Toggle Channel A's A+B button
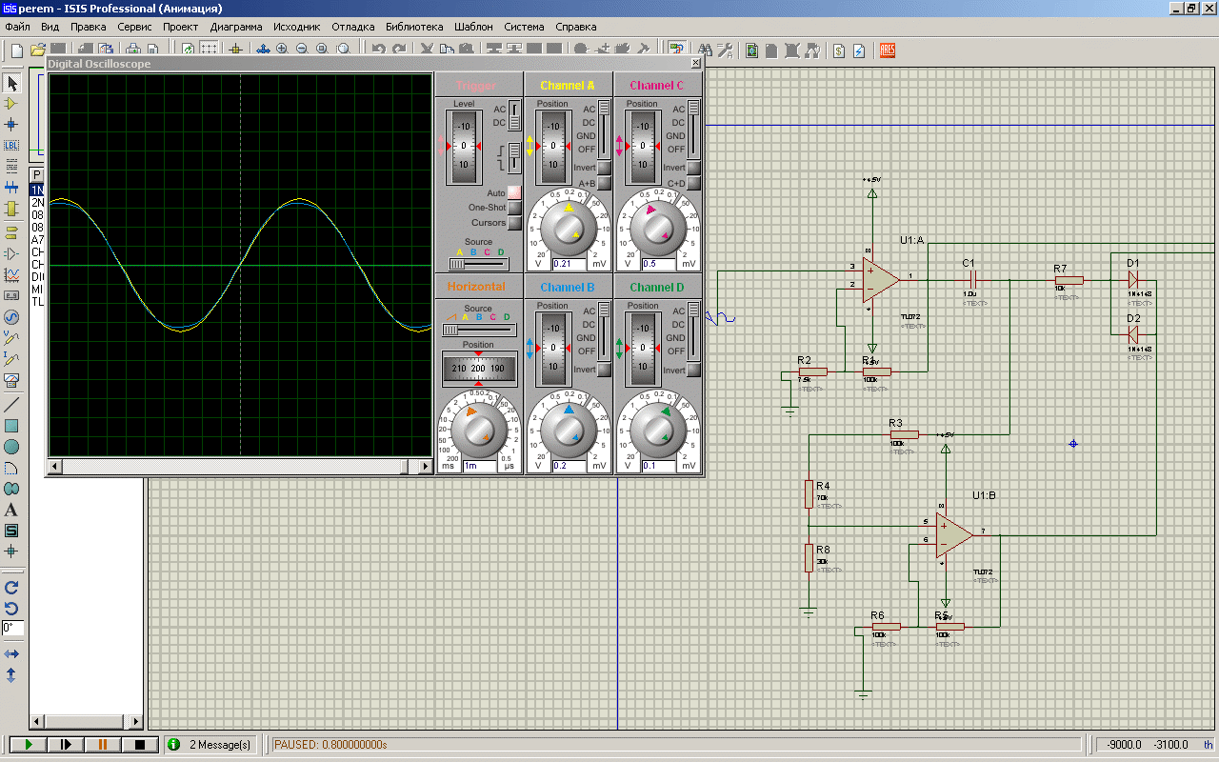This screenshot has width=1219, height=762. [604, 183]
